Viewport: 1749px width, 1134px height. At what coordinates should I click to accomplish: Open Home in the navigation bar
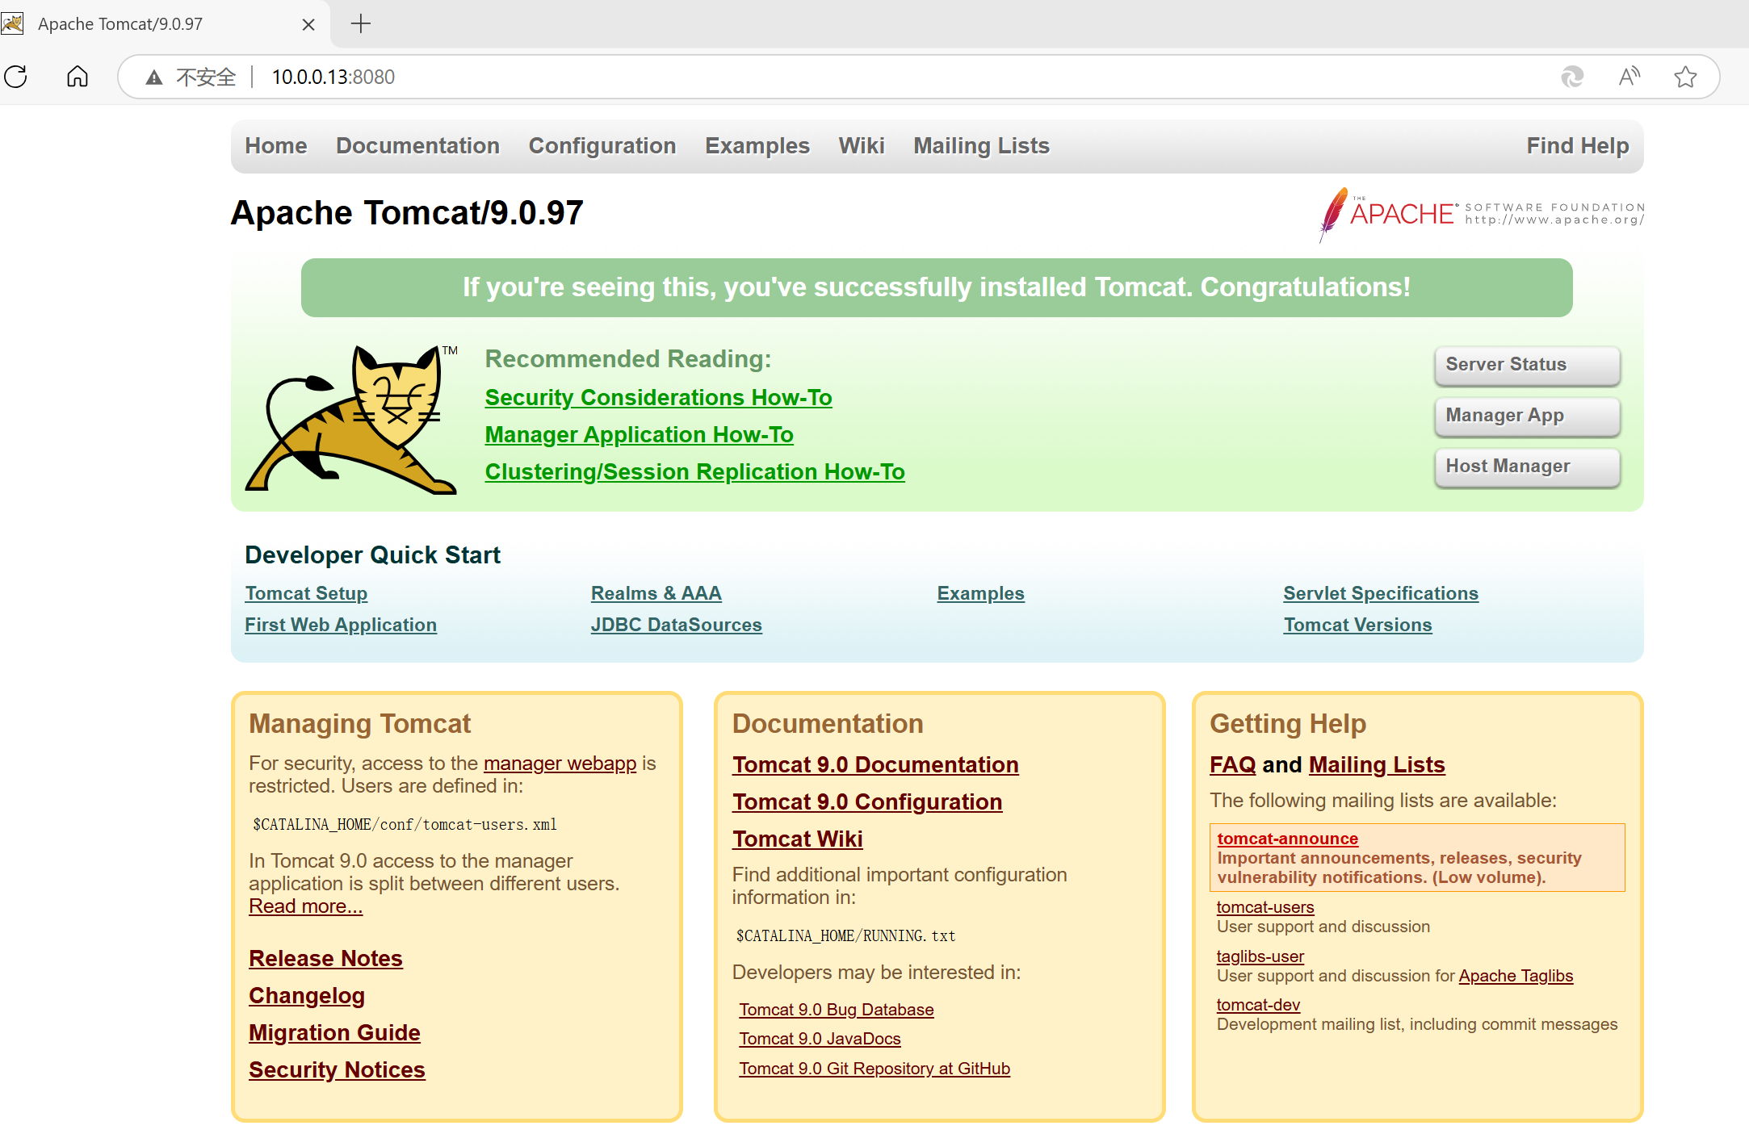(x=276, y=146)
